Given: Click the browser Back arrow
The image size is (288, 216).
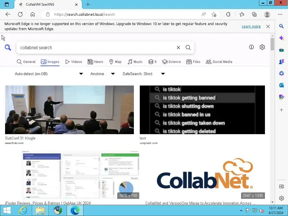Looking at the screenshot, I should click(8, 14).
